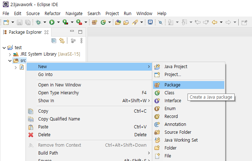Choose Java Project in the New submenu

point(189,67)
